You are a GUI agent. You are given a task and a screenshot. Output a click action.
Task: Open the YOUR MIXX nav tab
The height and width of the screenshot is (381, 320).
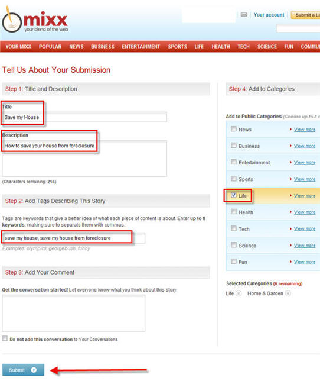point(18,46)
